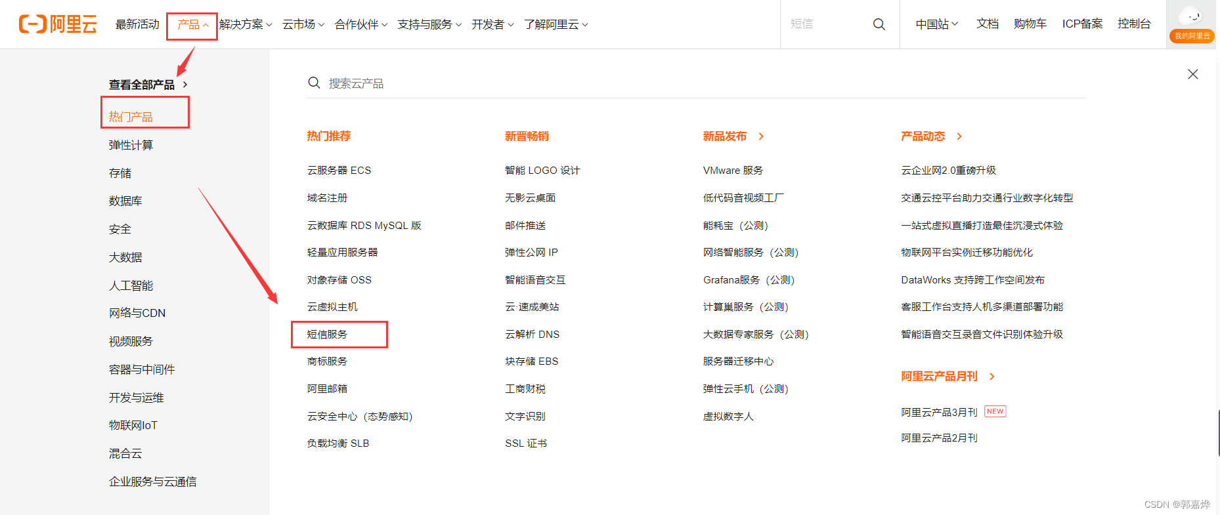The width and height of the screenshot is (1220, 515).
Task: Open 智能 LOGO 设计 link
Action: [542, 170]
